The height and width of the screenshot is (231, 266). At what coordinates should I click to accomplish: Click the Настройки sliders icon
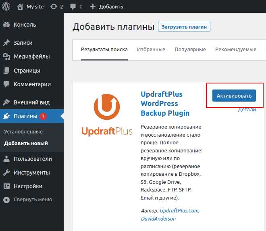pos(6,186)
